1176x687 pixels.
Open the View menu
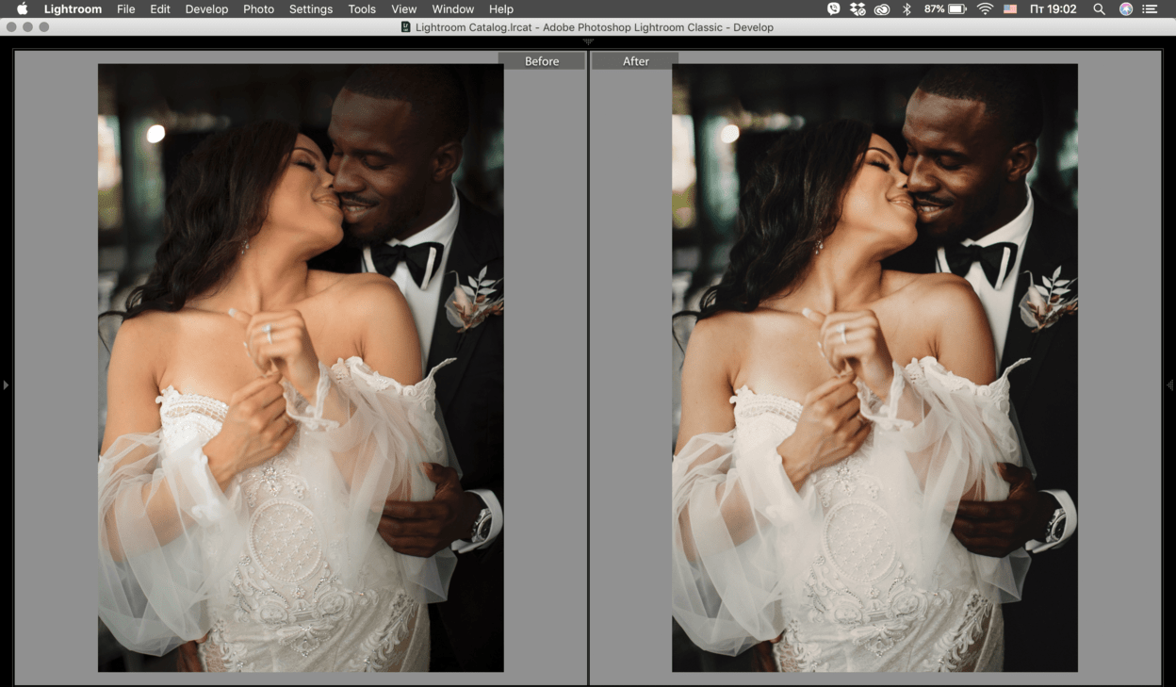(403, 8)
